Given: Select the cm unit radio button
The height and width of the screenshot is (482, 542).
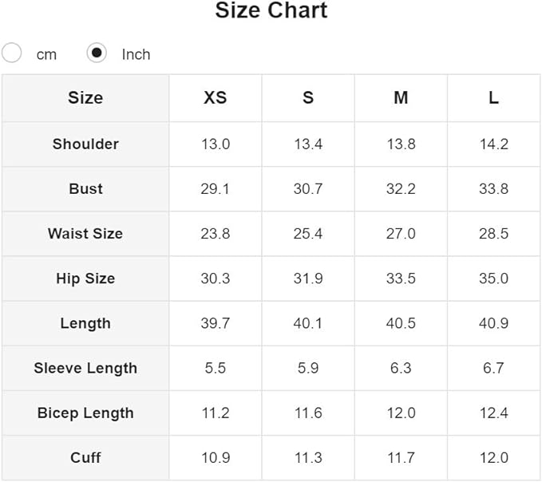Looking at the screenshot, I should coord(12,53).
